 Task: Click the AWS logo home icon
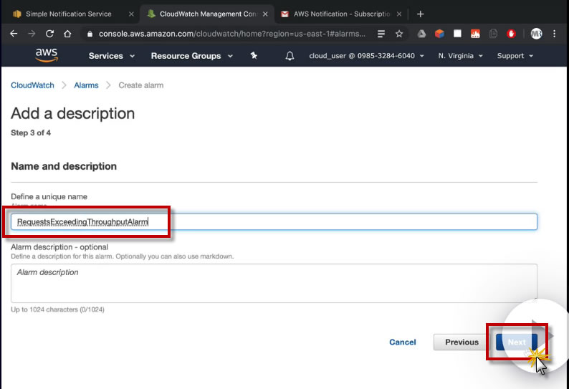point(47,55)
